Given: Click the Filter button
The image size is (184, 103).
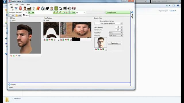Looking at the screenshot, I should (74, 12).
